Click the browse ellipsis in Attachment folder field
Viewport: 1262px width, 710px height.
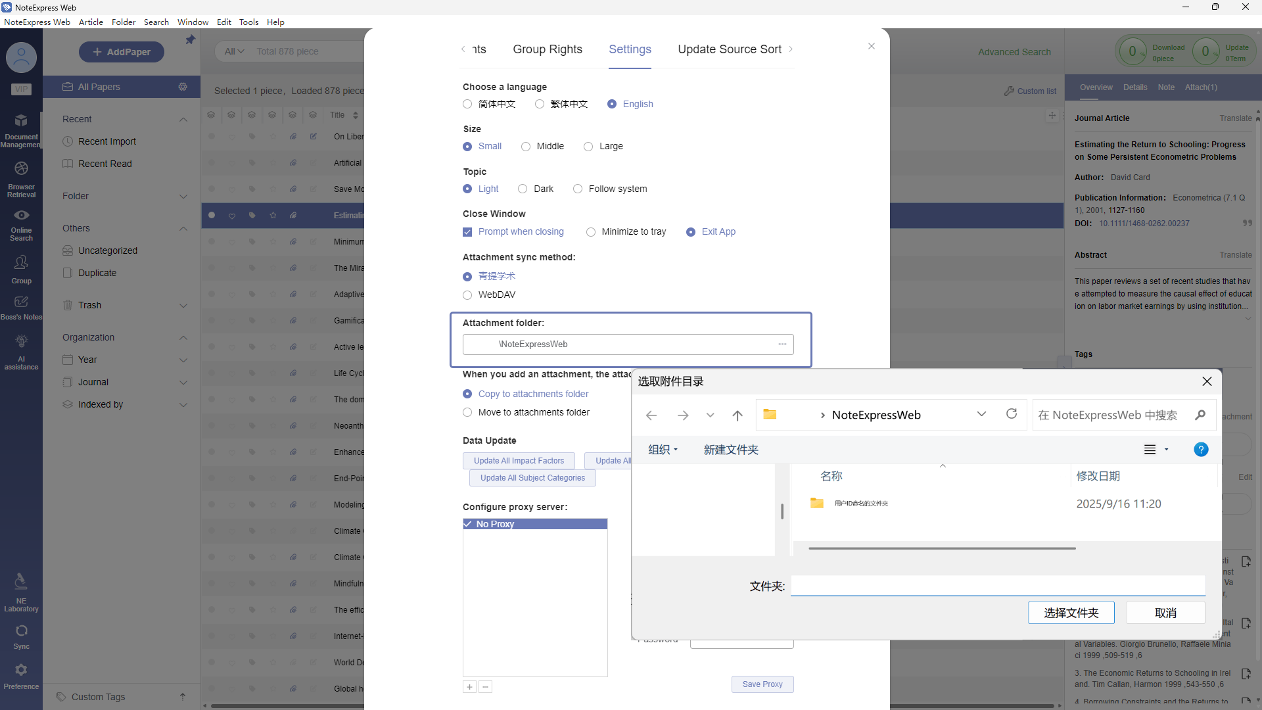(x=782, y=344)
